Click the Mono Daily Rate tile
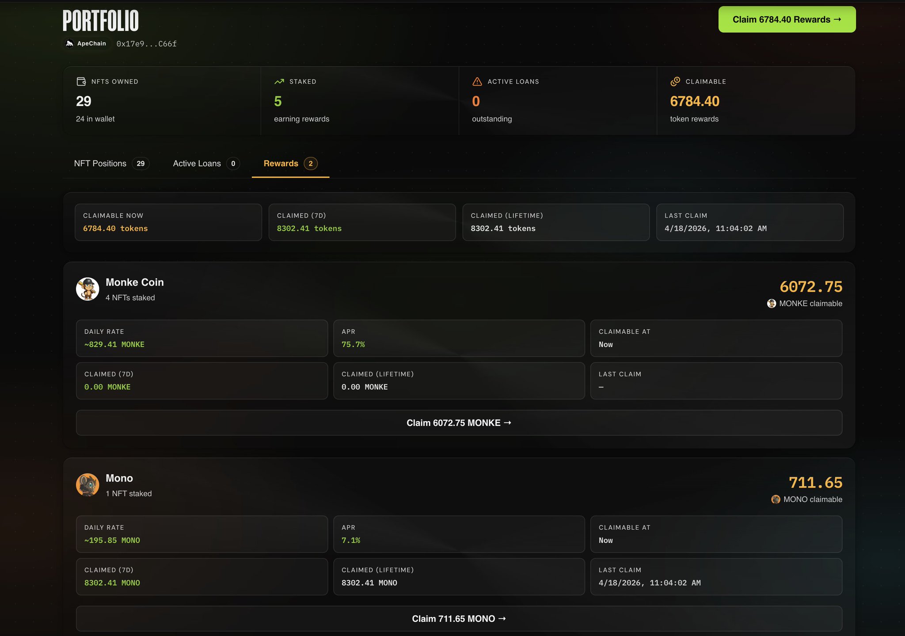 coord(202,534)
